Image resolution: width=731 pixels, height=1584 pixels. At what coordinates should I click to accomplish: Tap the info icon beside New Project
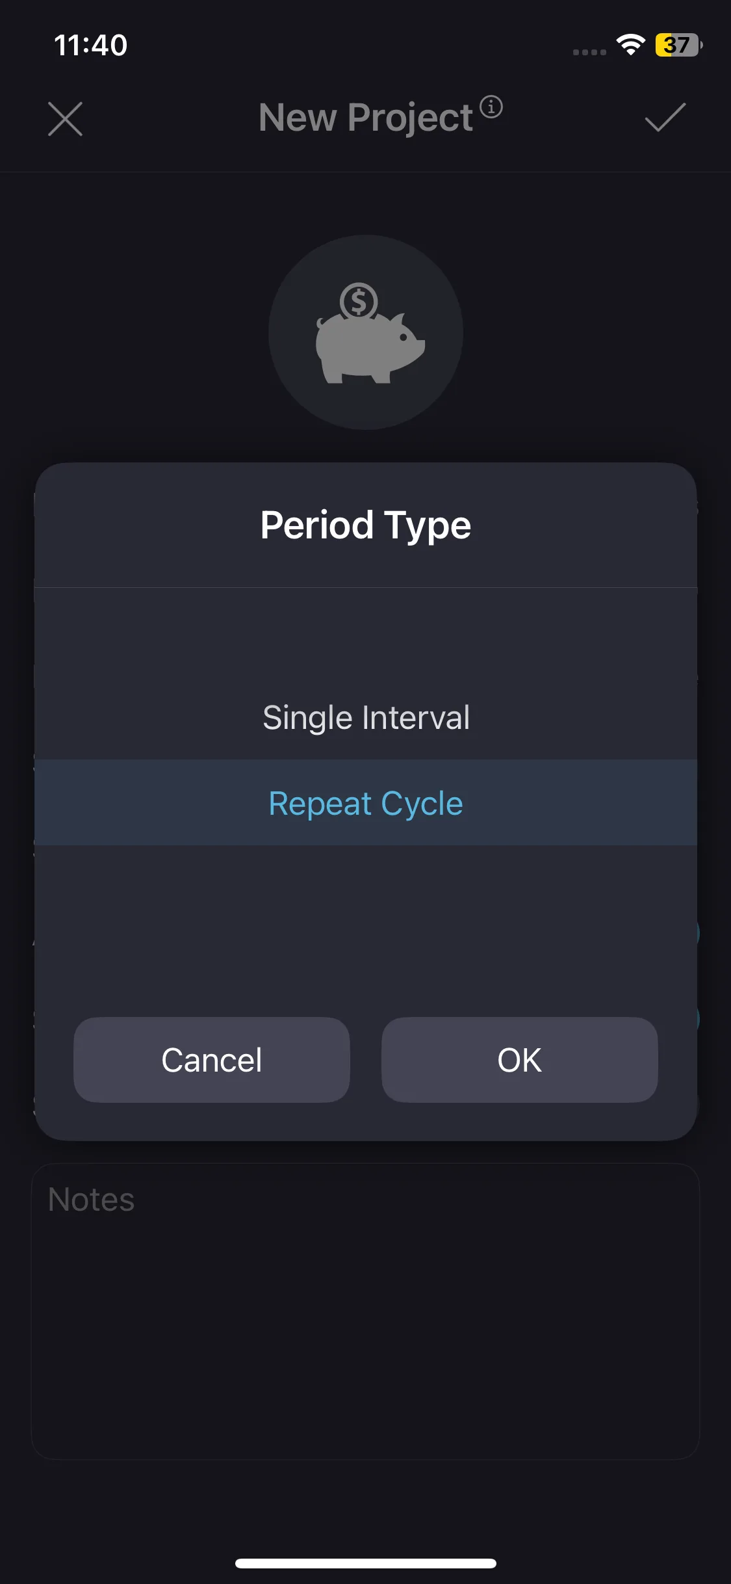[491, 107]
